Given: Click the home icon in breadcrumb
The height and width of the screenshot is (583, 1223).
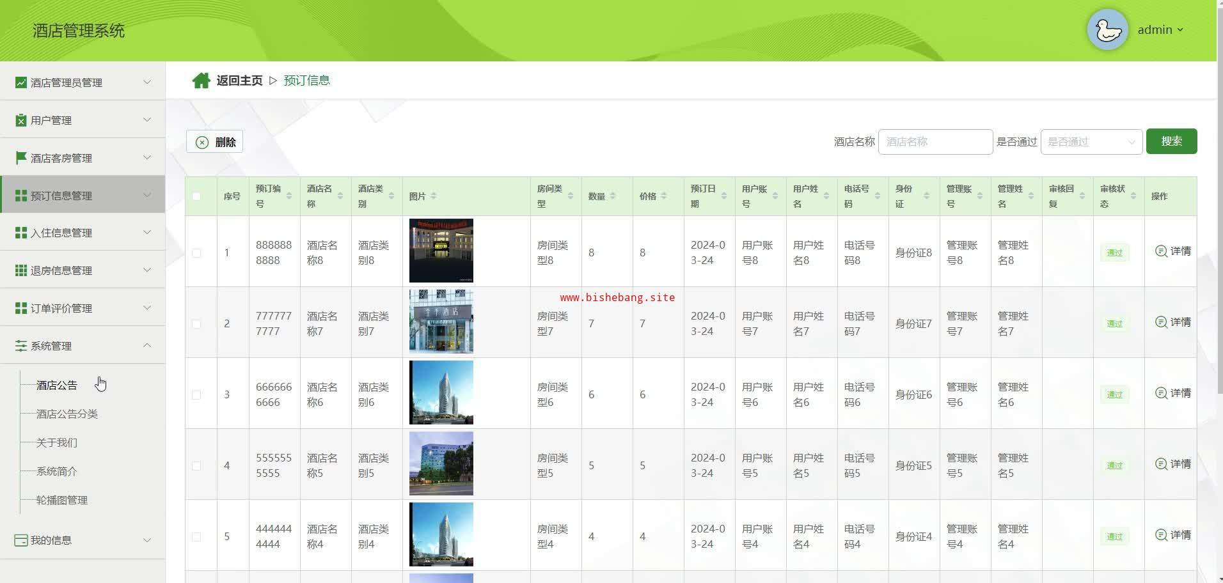Looking at the screenshot, I should point(201,81).
